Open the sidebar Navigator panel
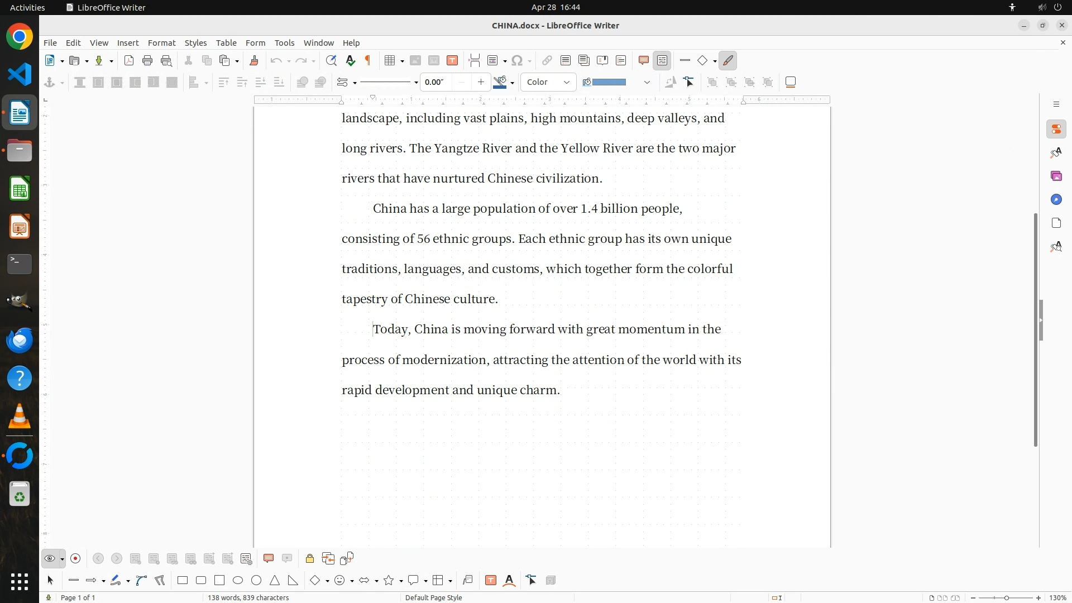This screenshot has height=603, width=1072. click(x=1056, y=199)
